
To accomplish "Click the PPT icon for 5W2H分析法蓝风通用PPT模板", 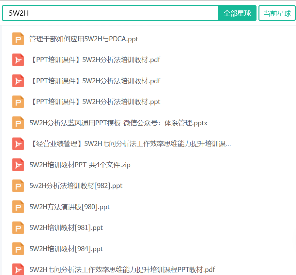I will 18,123.
